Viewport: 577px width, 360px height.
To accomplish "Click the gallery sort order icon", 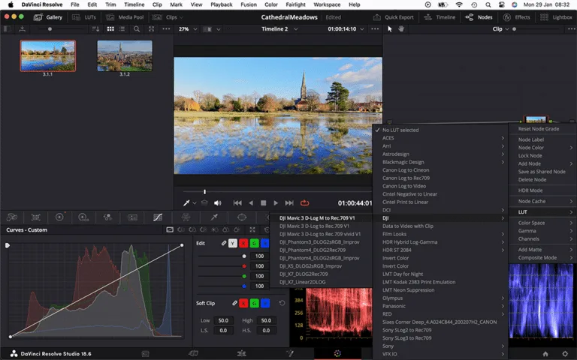I will pyautogui.click(x=95, y=28).
